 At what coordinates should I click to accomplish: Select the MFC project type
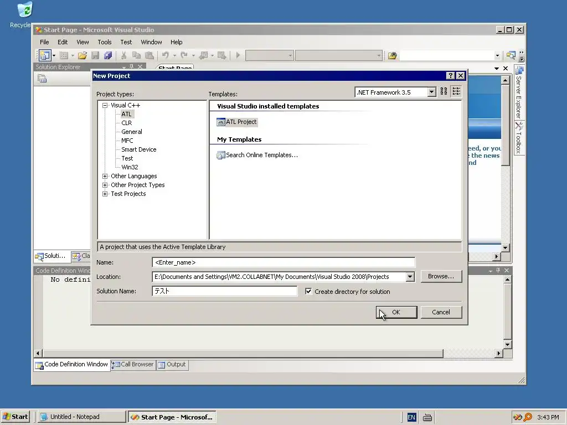(x=127, y=141)
